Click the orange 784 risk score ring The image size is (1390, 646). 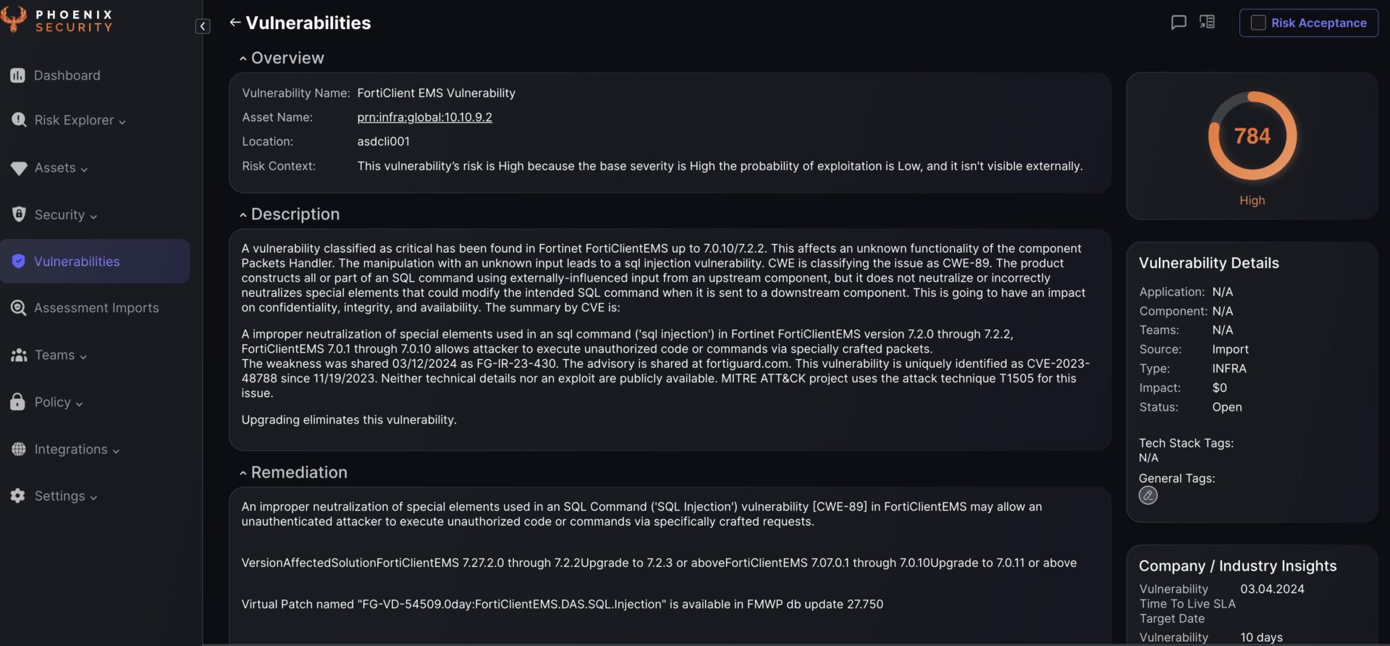pos(1252,135)
